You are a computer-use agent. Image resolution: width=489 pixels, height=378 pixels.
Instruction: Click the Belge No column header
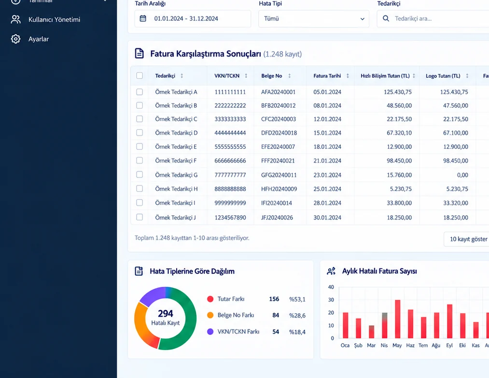[272, 75]
